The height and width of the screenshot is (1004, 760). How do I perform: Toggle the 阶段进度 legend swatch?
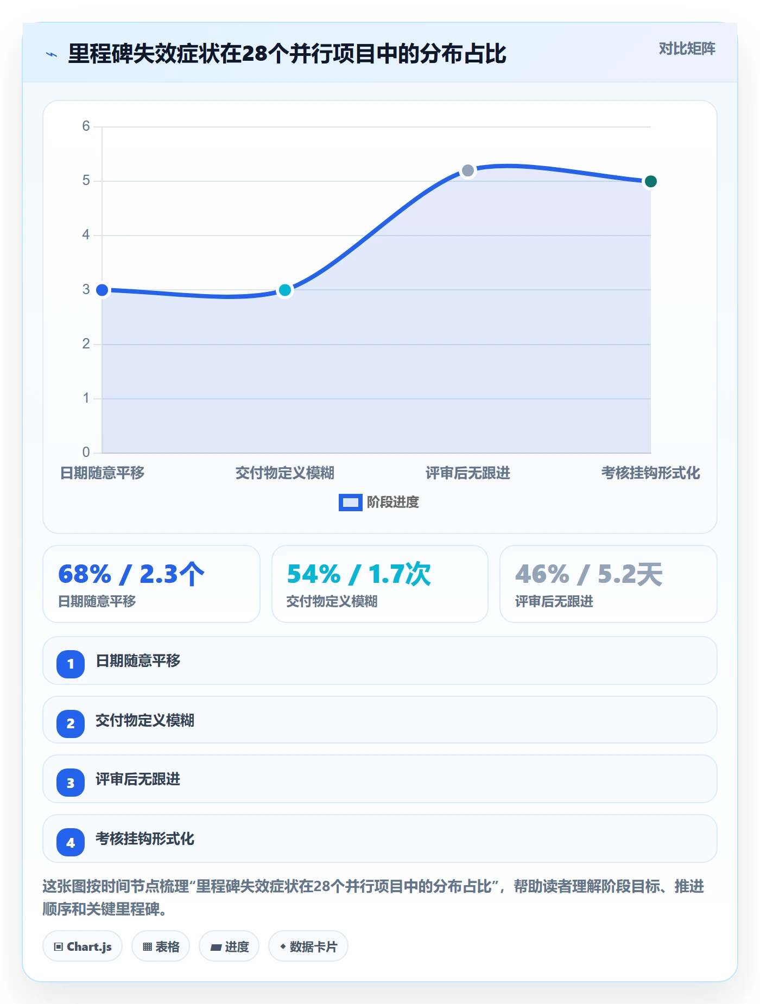[350, 503]
